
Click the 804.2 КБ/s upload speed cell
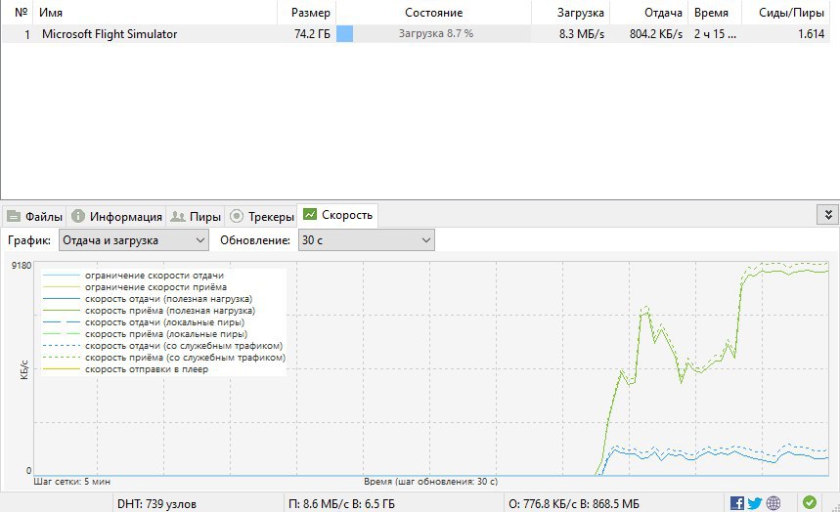coord(656,34)
